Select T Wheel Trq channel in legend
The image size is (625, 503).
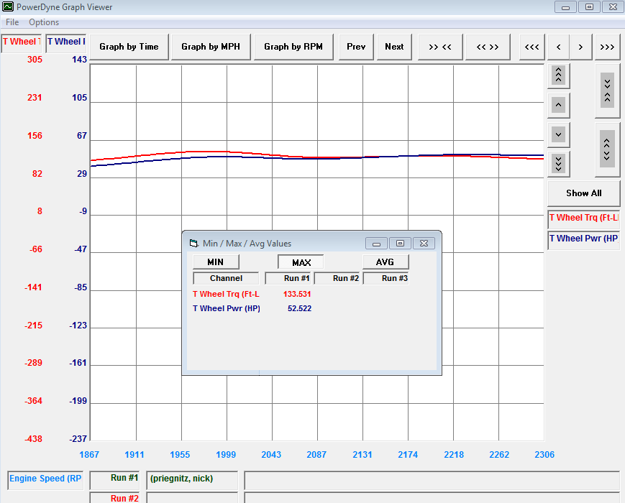(583, 218)
